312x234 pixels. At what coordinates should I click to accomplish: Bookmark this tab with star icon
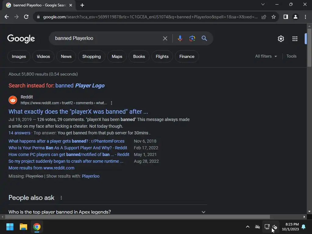click(x=274, y=17)
